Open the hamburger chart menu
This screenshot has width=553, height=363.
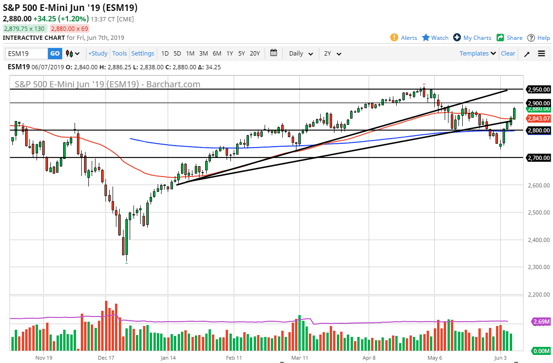click(x=542, y=54)
